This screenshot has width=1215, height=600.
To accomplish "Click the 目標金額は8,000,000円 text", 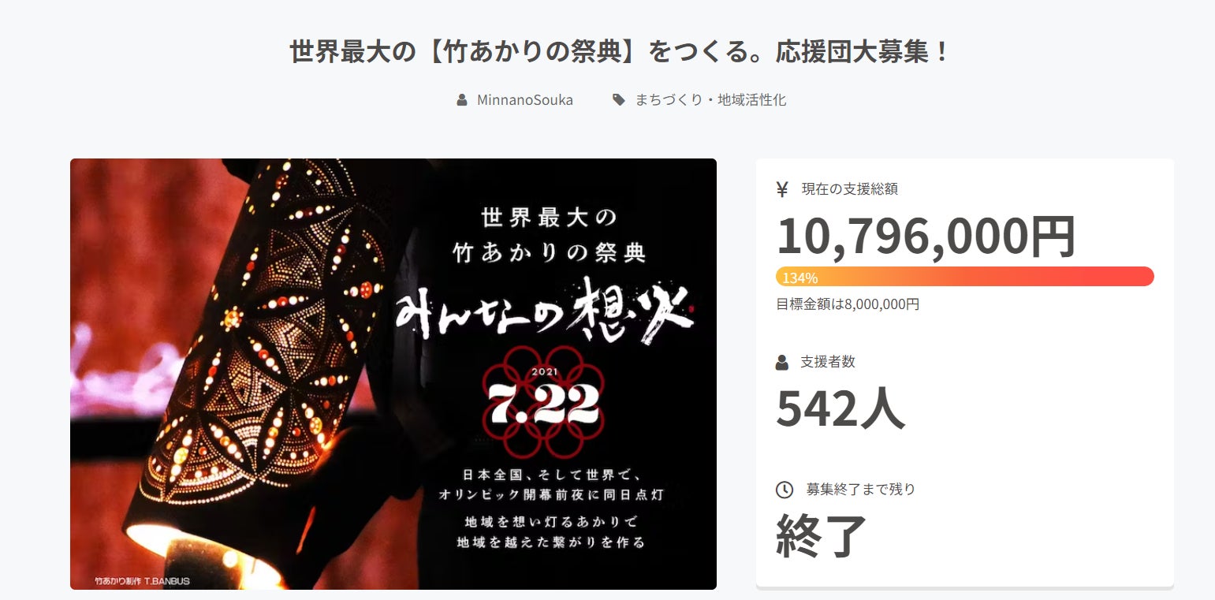I will pyautogui.click(x=848, y=304).
